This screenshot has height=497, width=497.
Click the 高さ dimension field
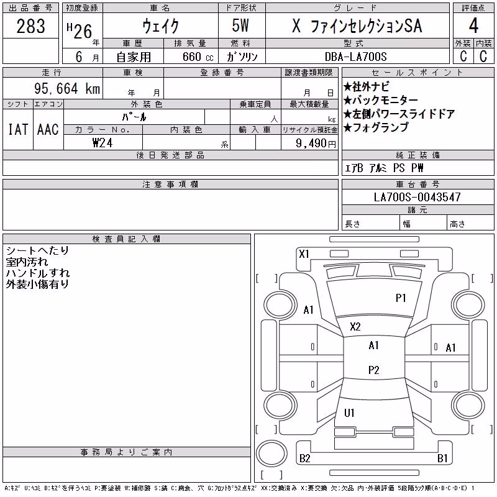tap(470, 224)
